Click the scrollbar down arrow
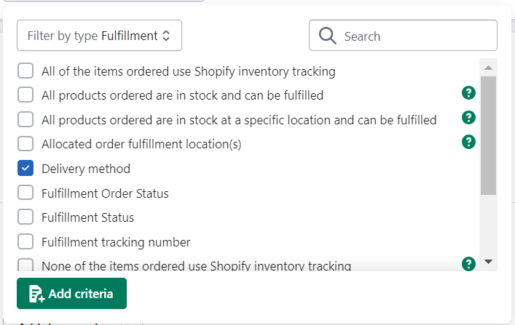The width and height of the screenshot is (515, 325). pos(488,261)
